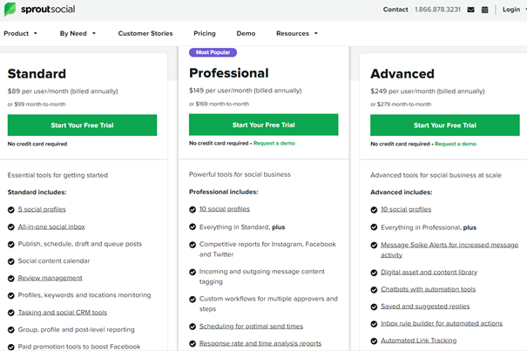Open the 5 social profiles link
The width and height of the screenshot is (527, 351).
click(42, 209)
